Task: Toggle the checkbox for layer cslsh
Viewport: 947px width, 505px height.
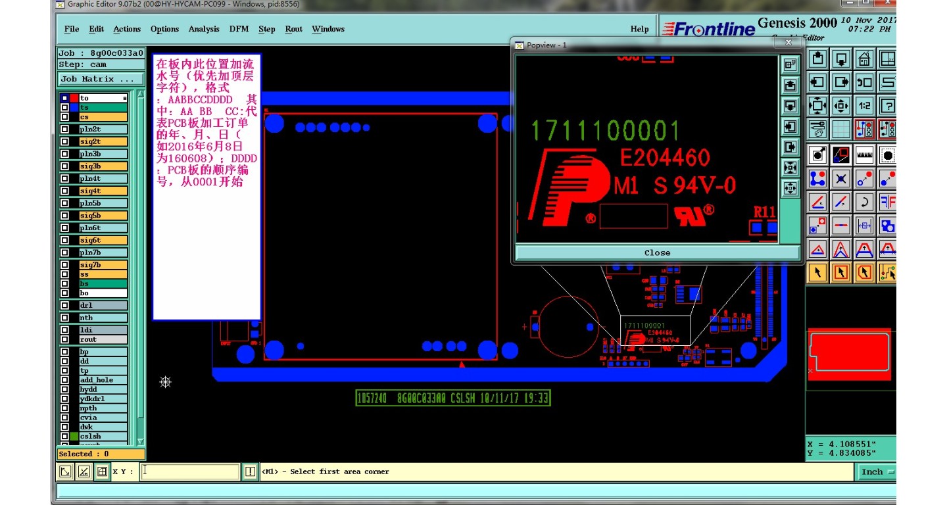Action: pos(64,437)
